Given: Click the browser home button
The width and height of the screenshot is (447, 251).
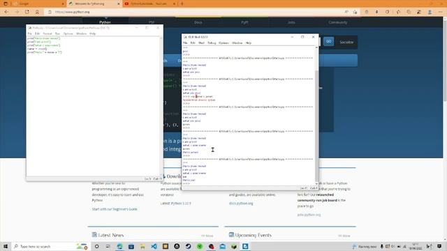Looking at the screenshot, I should point(37,12).
